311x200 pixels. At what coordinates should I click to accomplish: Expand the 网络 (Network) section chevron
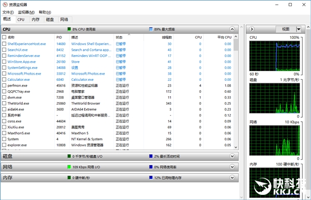pyautogui.click(x=232, y=167)
